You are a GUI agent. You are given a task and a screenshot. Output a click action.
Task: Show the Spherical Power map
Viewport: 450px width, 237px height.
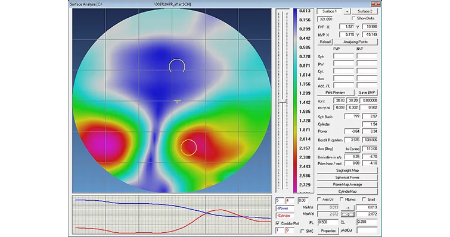pyautogui.click(x=347, y=178)
